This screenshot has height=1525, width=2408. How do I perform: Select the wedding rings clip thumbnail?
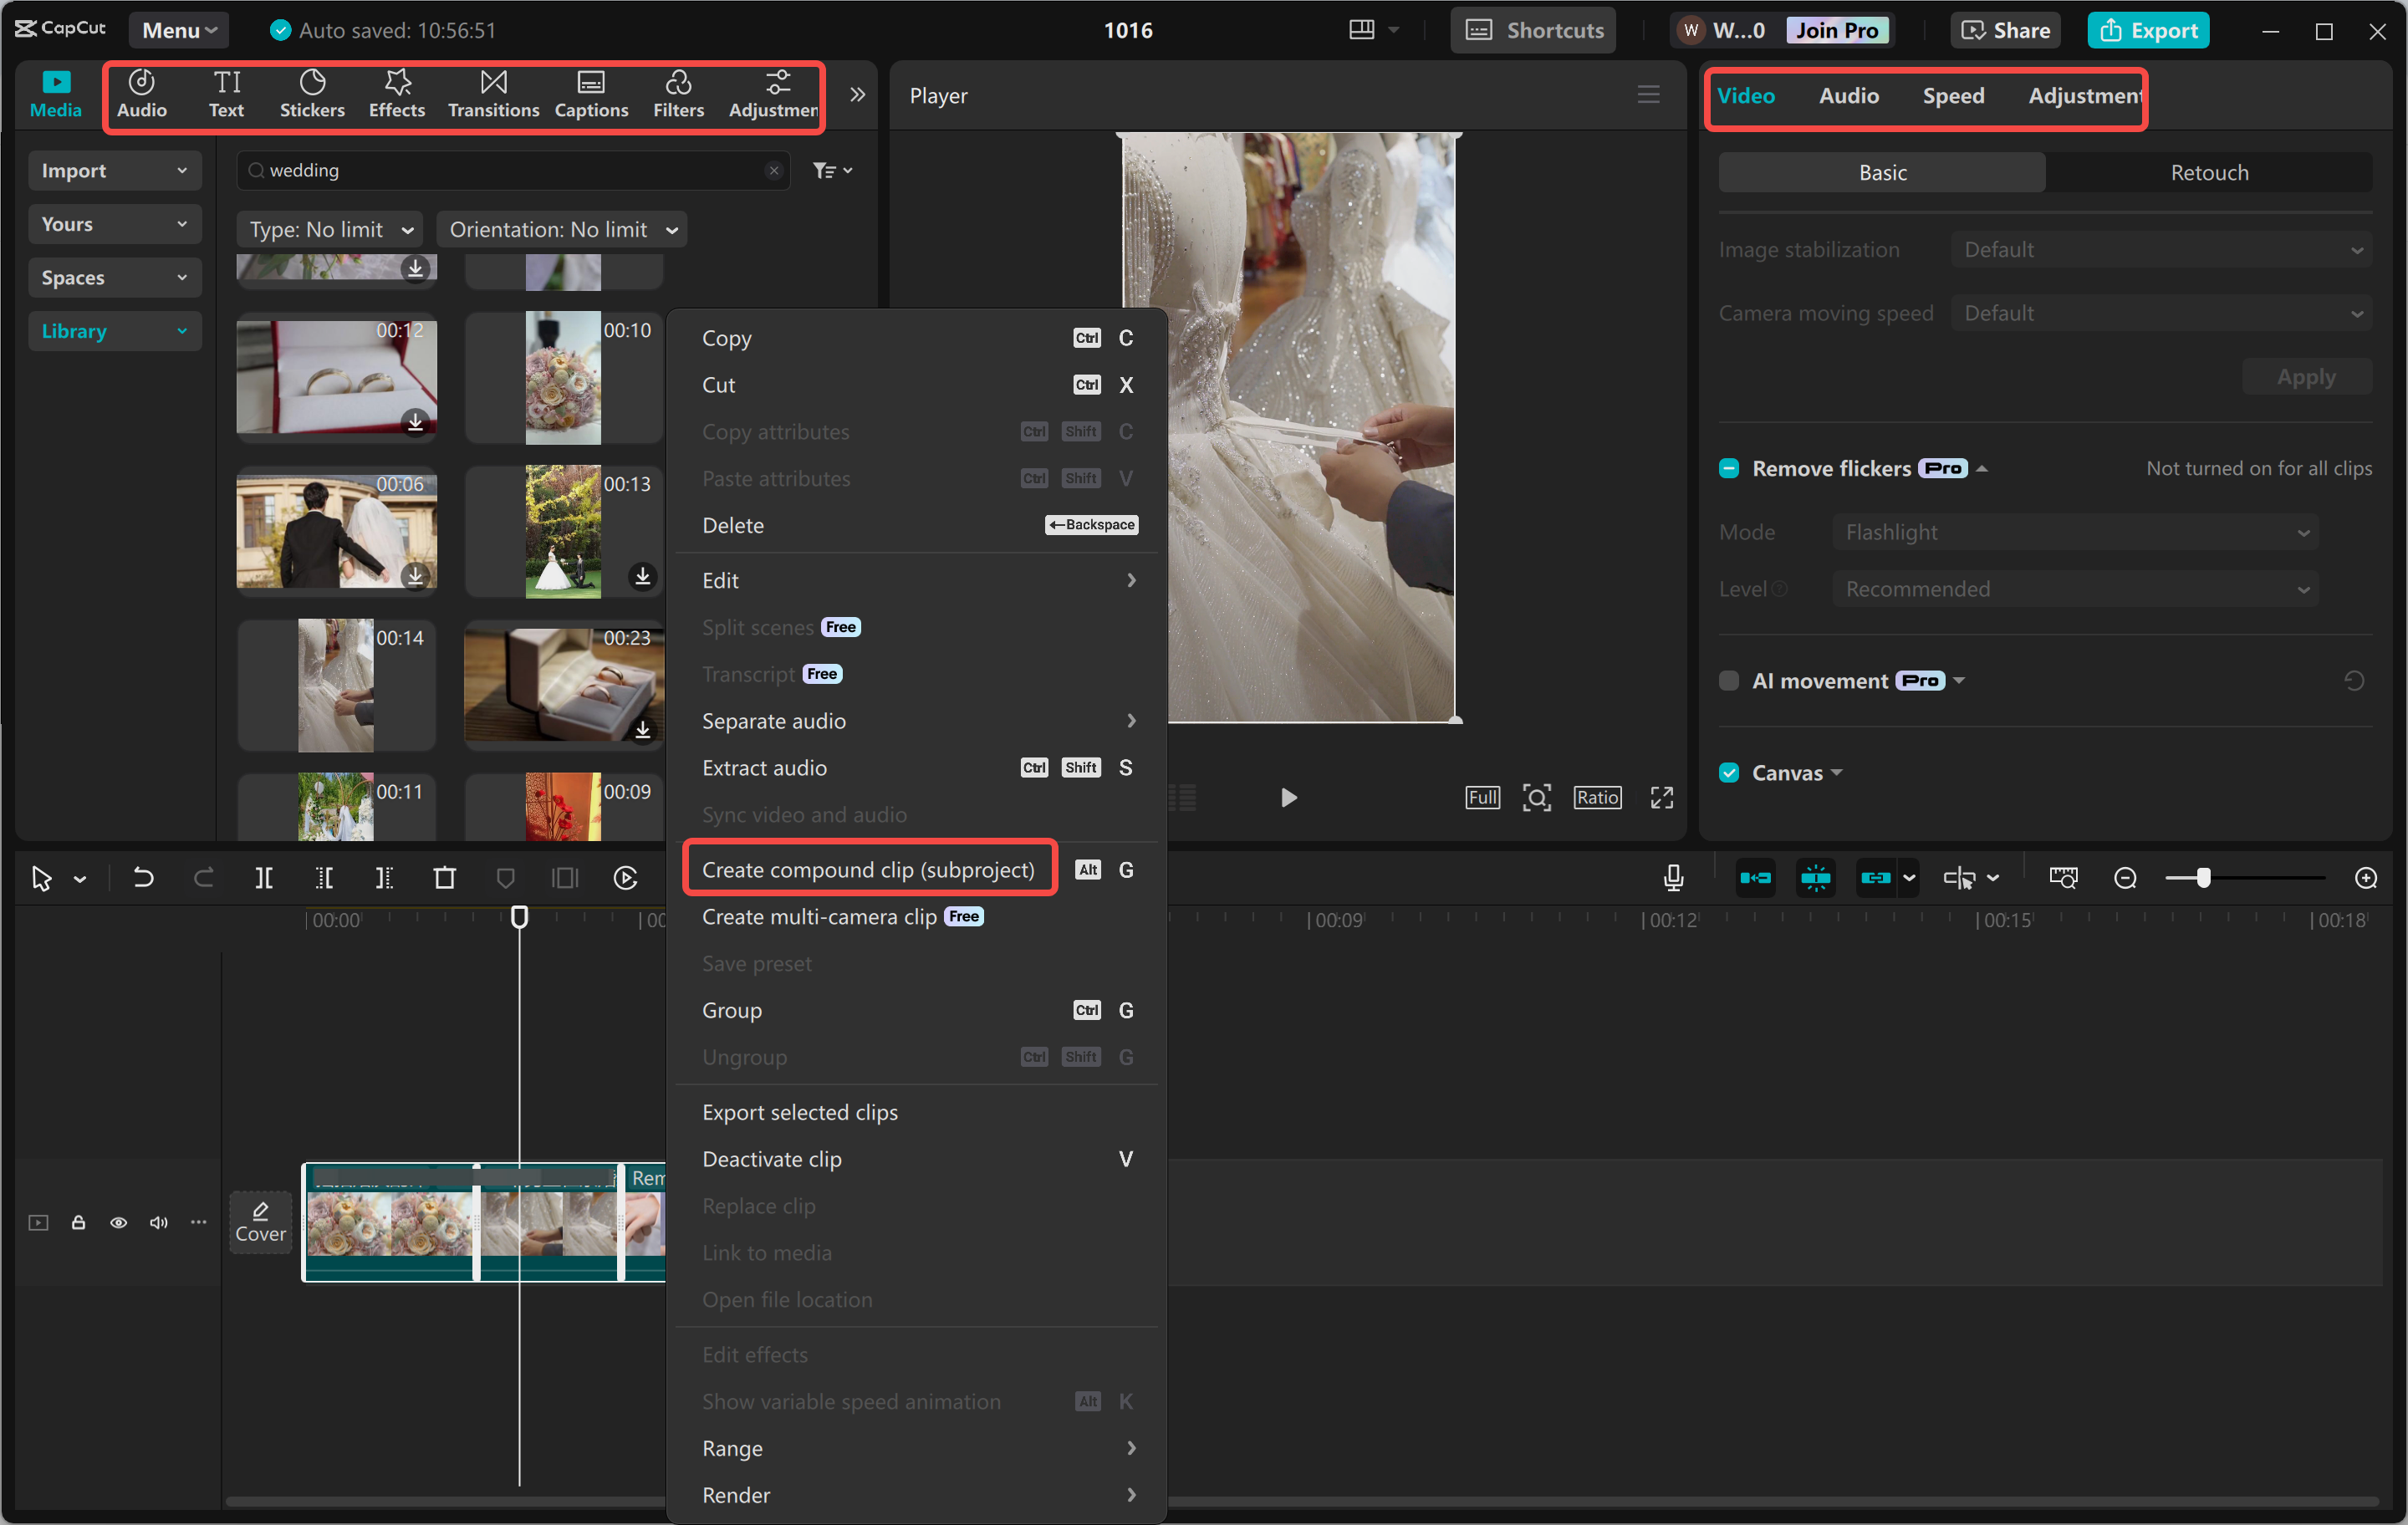click(336, 378)
